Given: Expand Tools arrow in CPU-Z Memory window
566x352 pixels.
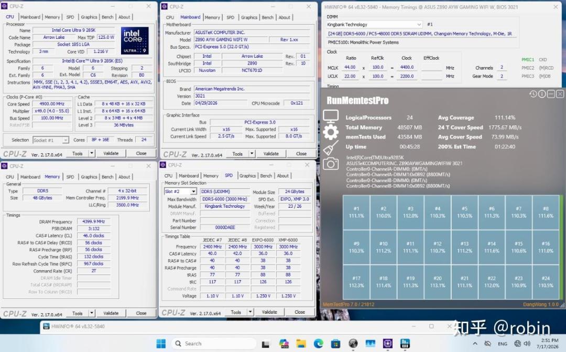Looking at the screenshot, I should tap(92, 313).
